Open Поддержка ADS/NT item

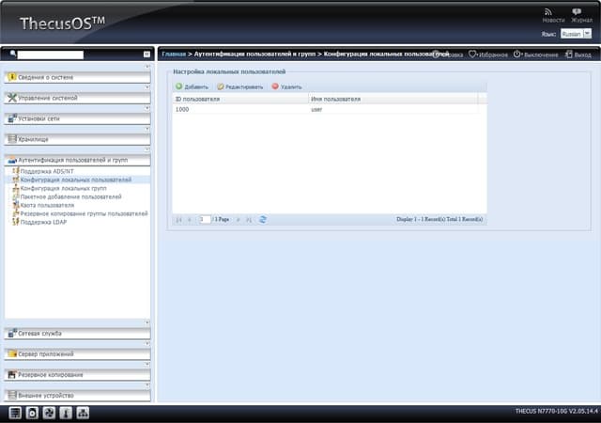tap(47, 172)
